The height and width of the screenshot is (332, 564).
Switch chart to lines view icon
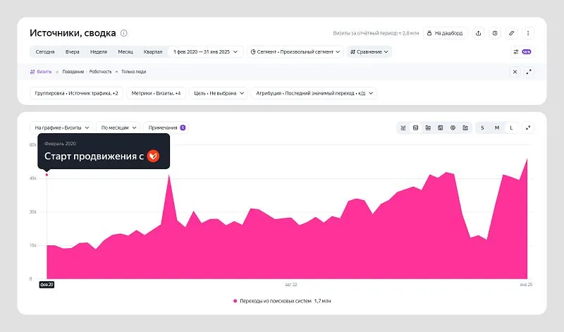(x=403, y=128)
